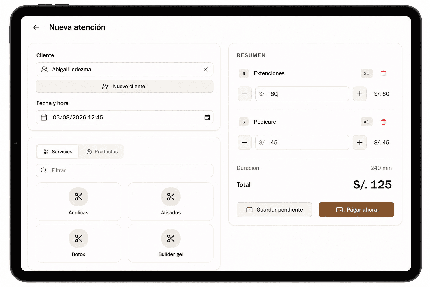Click the Filtrar search field
This screenshot has height=287, width=430.
tap(125, 170)
